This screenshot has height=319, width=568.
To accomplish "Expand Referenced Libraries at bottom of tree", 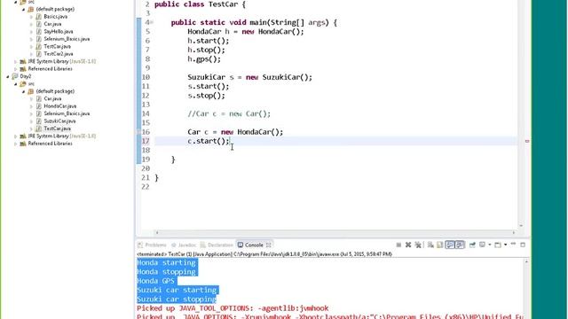I will [16, 144].
